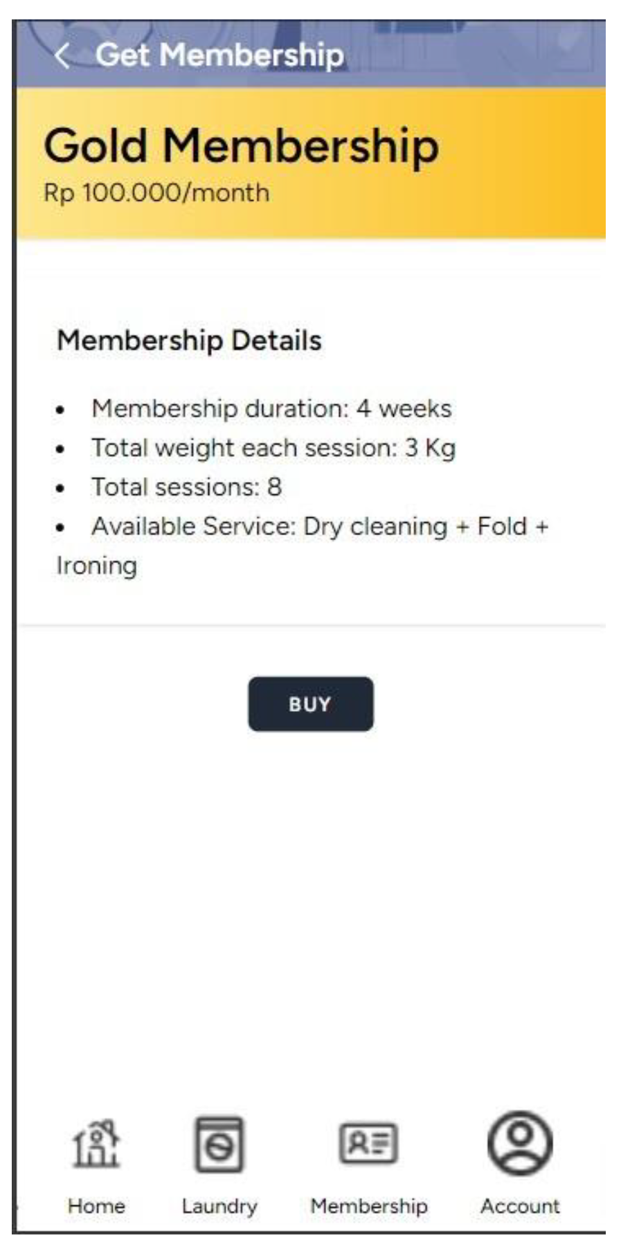Click the Get Membership page title

(x=219, y=55)
